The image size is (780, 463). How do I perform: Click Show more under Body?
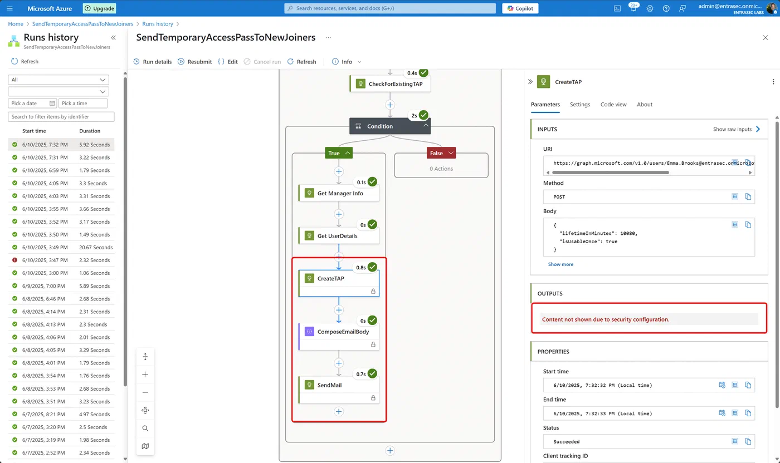(x=560, y=264)
